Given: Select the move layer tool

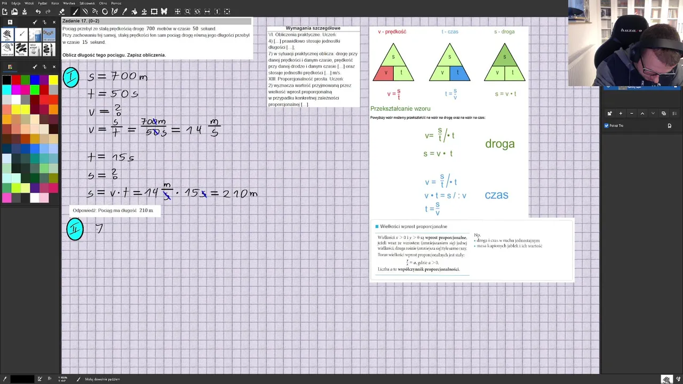Looking at the screenshot, I should (144, 12).
